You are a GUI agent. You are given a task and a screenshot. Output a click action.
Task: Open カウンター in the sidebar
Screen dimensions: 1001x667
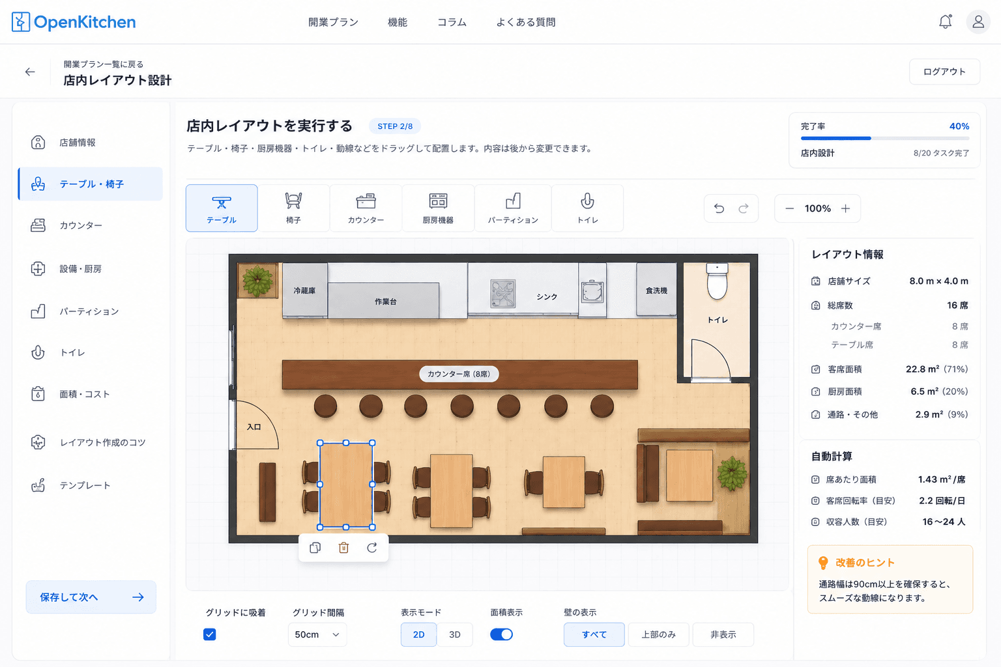pyautogui.click(x=91, y=225)
